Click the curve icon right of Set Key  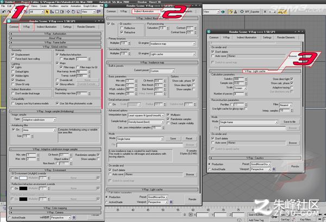click(293, 219)
